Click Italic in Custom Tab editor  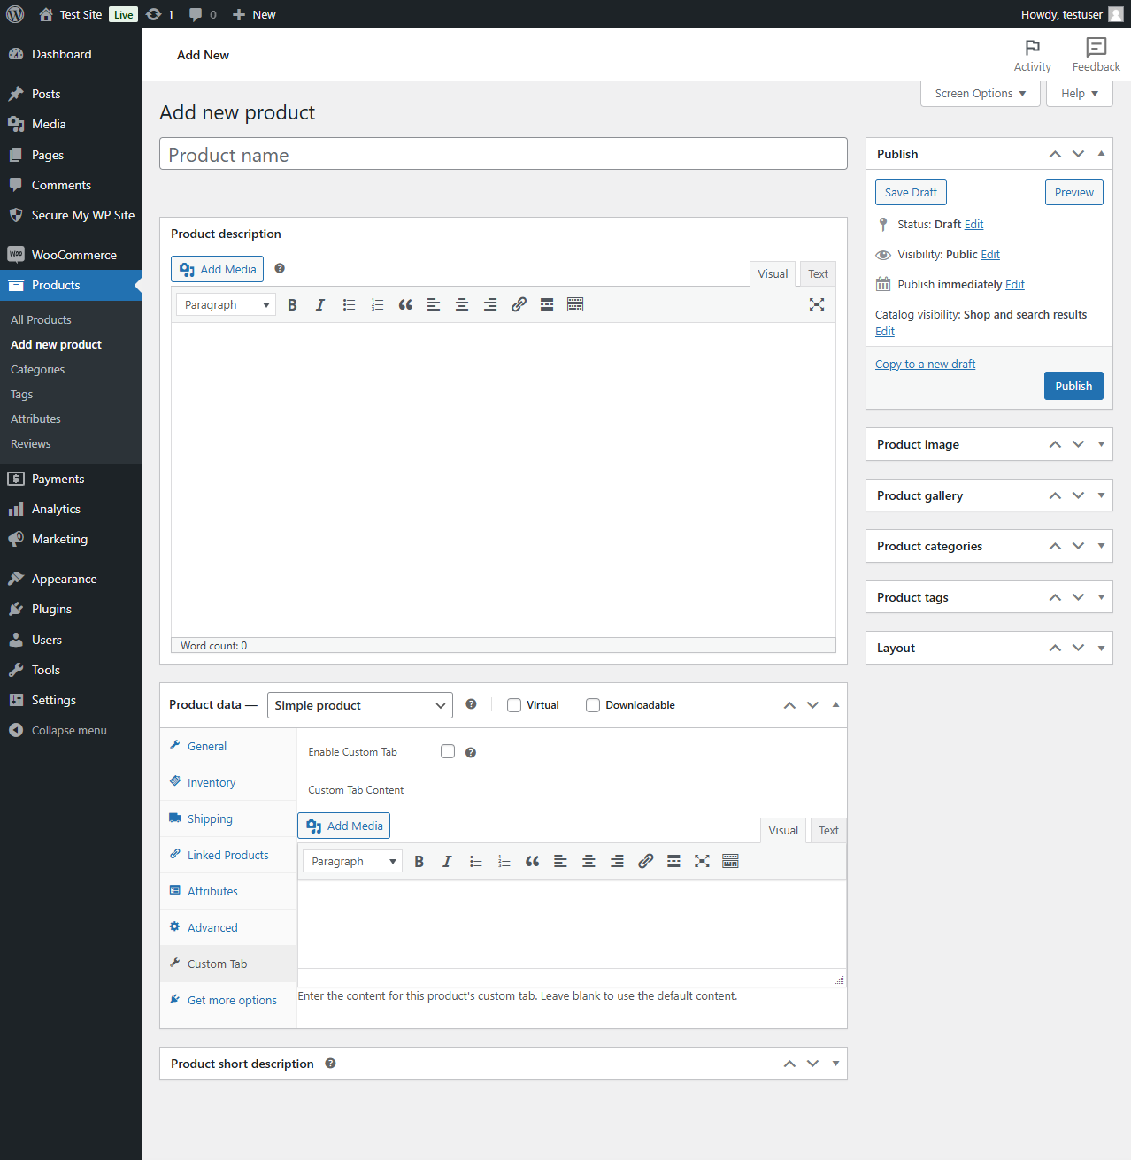click(448, 861)
